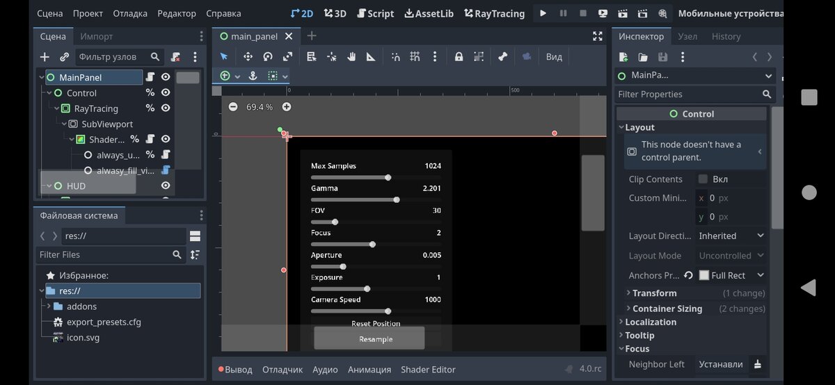
Task: Open the RayTracing workspace
Action: [x=494, y=13]
